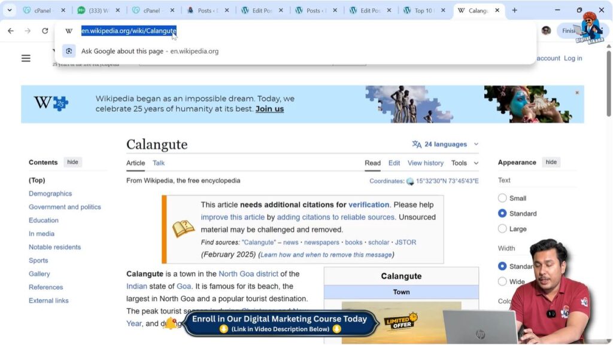Click the language icon beside 24 languages
Viewport: 613px width, 345px height.
click(415, 144)
